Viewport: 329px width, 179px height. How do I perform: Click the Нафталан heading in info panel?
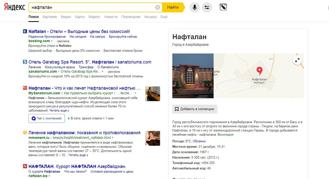tap(189, 37)
